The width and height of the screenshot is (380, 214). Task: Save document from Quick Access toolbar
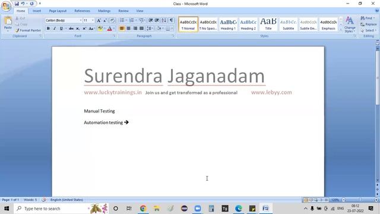pos(17,4)
